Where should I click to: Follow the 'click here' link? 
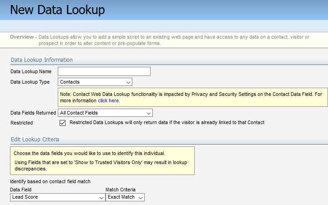point(109,101)
